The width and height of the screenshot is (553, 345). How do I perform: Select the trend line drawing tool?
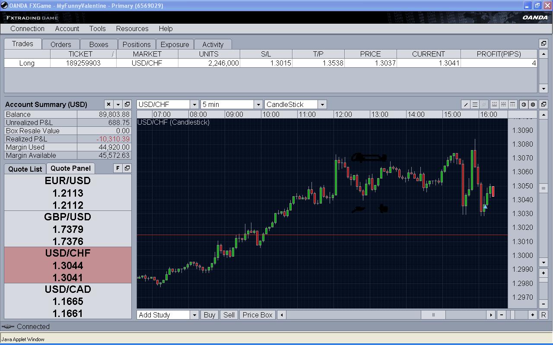pos(466,104)
